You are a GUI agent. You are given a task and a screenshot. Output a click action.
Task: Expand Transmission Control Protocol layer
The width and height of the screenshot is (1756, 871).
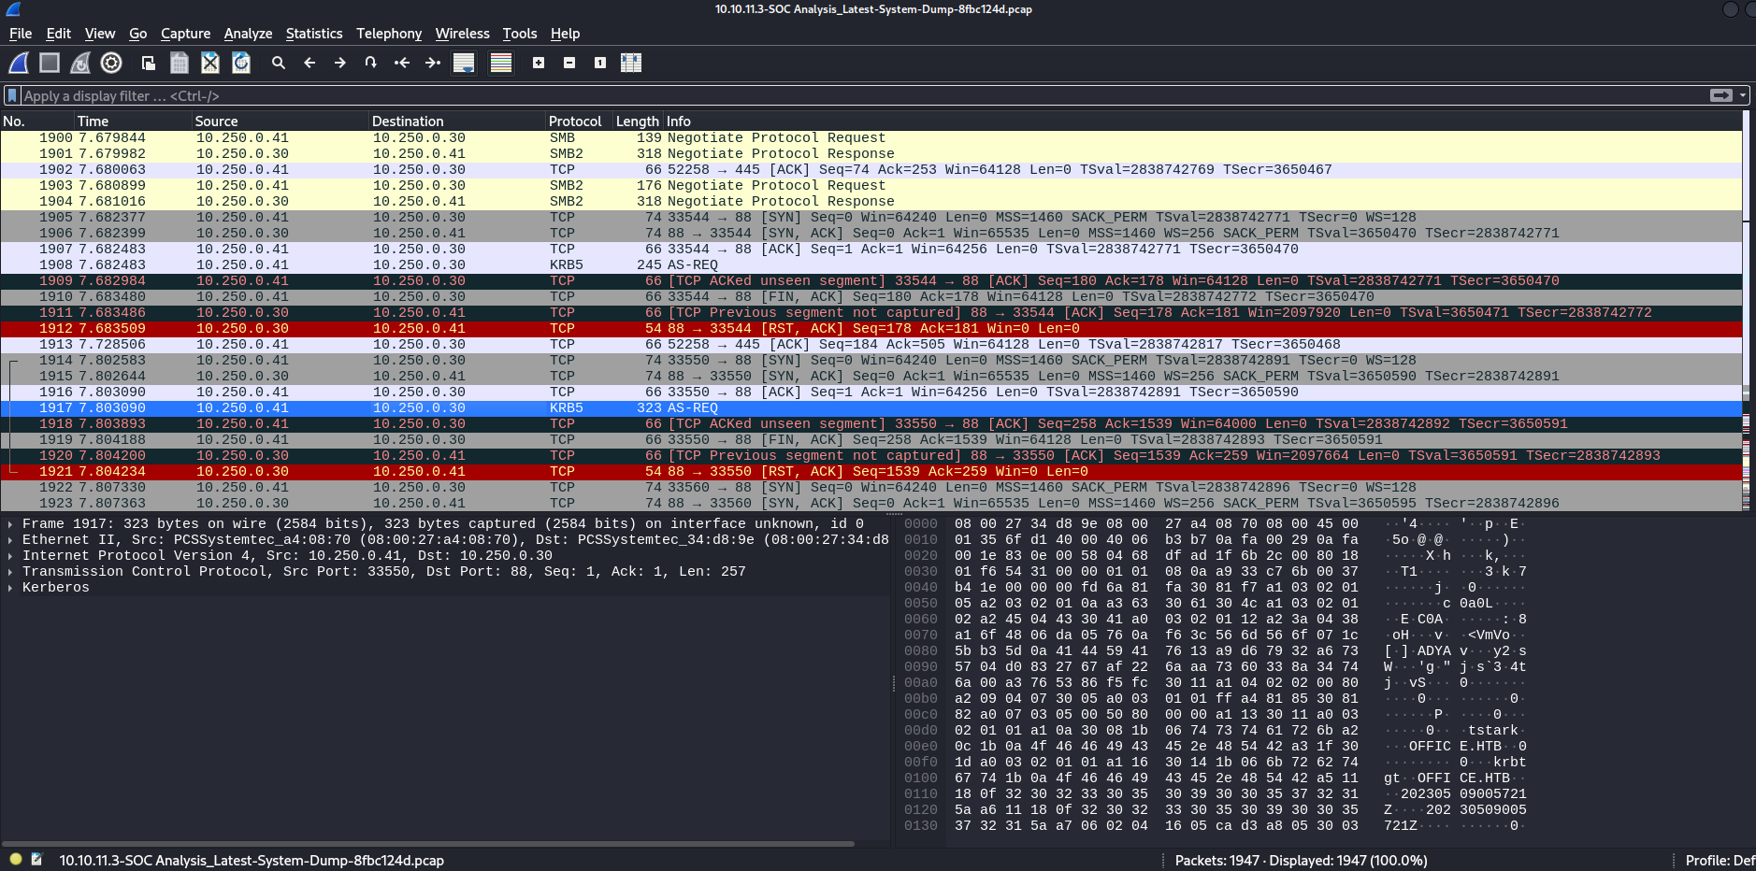[x=9, y=572]
